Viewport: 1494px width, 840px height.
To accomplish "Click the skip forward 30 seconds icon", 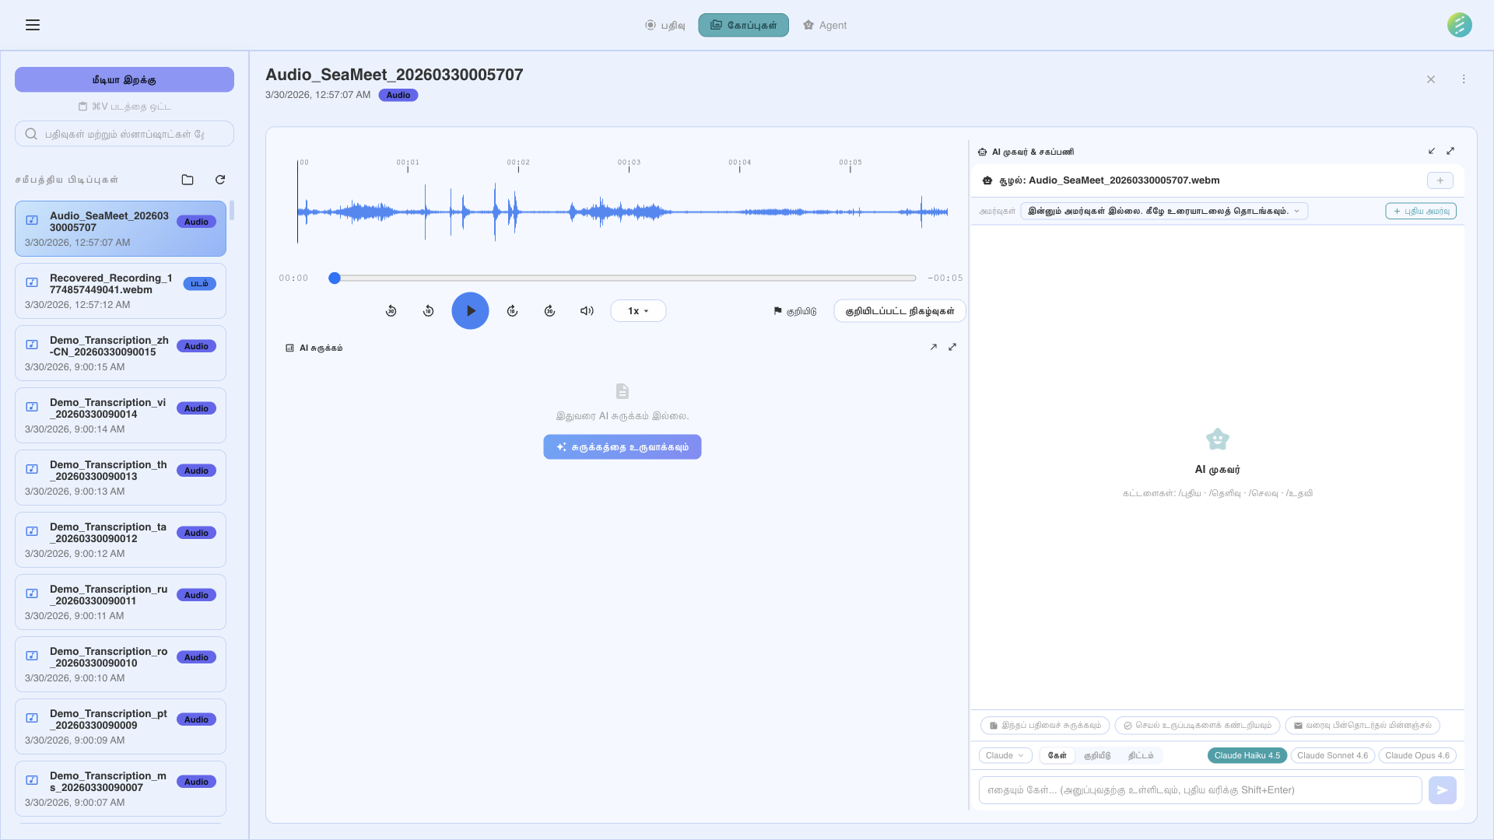I will [x=549, y=310].
